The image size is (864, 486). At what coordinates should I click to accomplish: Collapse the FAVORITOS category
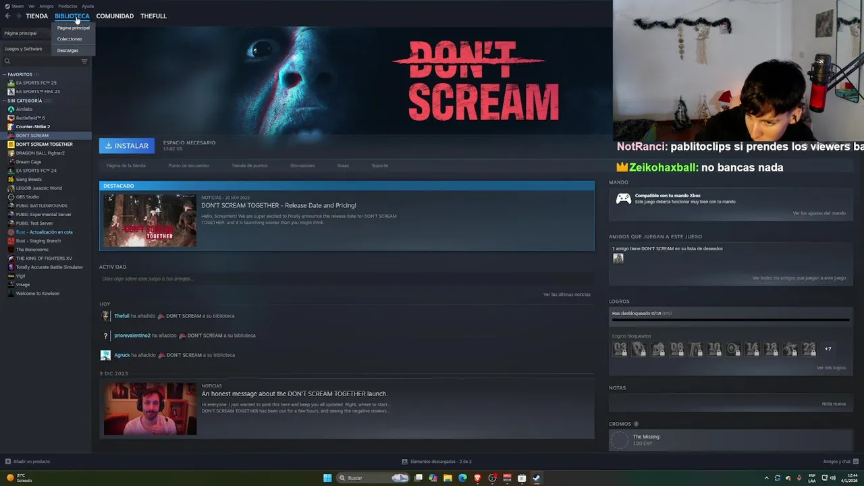coord(4,74)
